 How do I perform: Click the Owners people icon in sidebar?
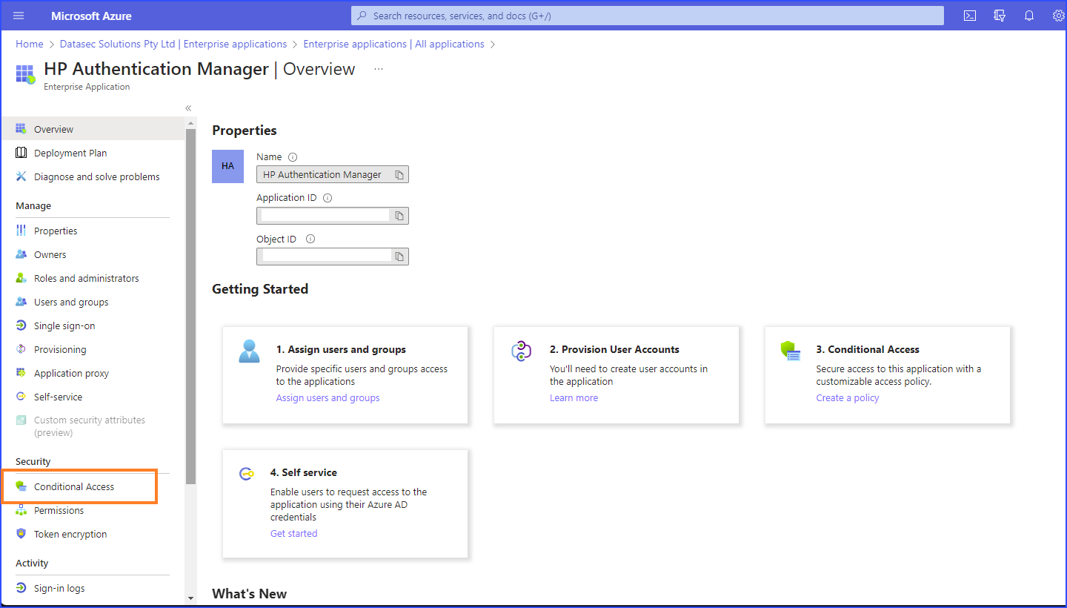click(21, 254)
